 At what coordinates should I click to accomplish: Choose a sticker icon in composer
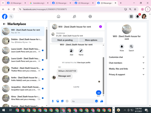tap(63, 101)
